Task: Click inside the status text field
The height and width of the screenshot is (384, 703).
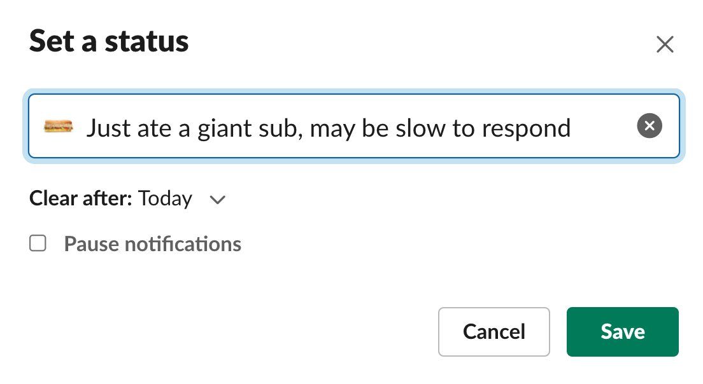Action: 599,127
